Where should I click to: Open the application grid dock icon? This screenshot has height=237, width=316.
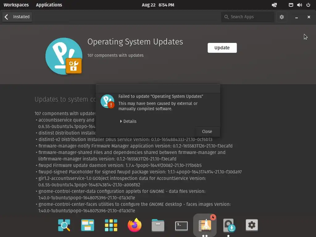(111, 225)
